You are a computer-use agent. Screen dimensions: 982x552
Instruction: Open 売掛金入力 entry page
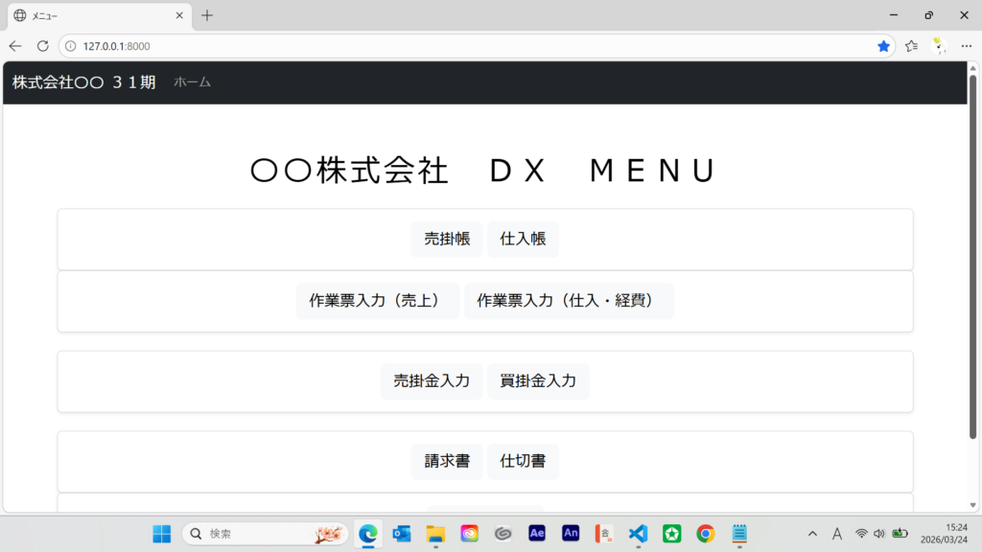coord(432,381)
